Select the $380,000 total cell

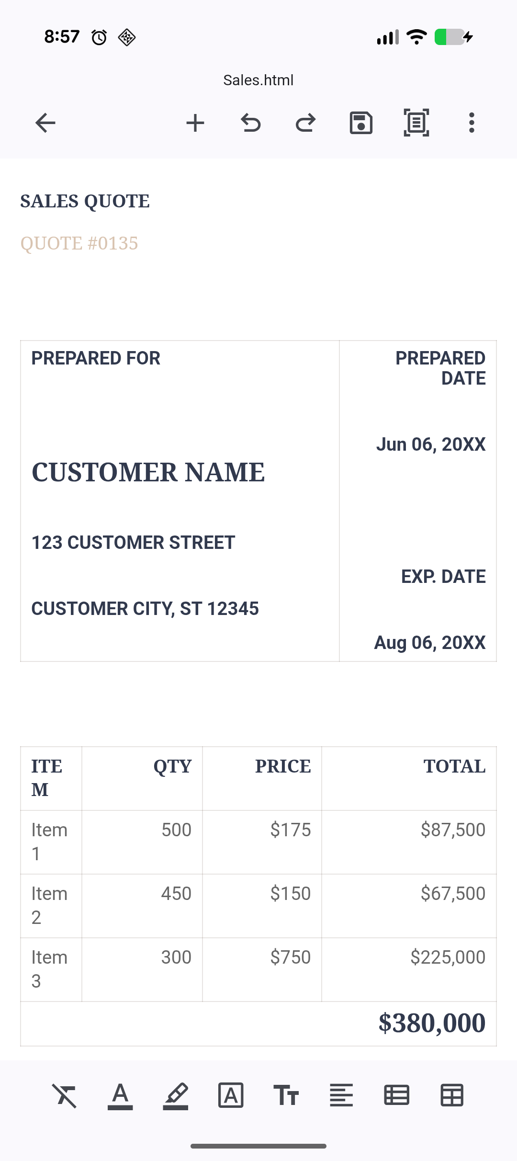[x=431, y=1023]
